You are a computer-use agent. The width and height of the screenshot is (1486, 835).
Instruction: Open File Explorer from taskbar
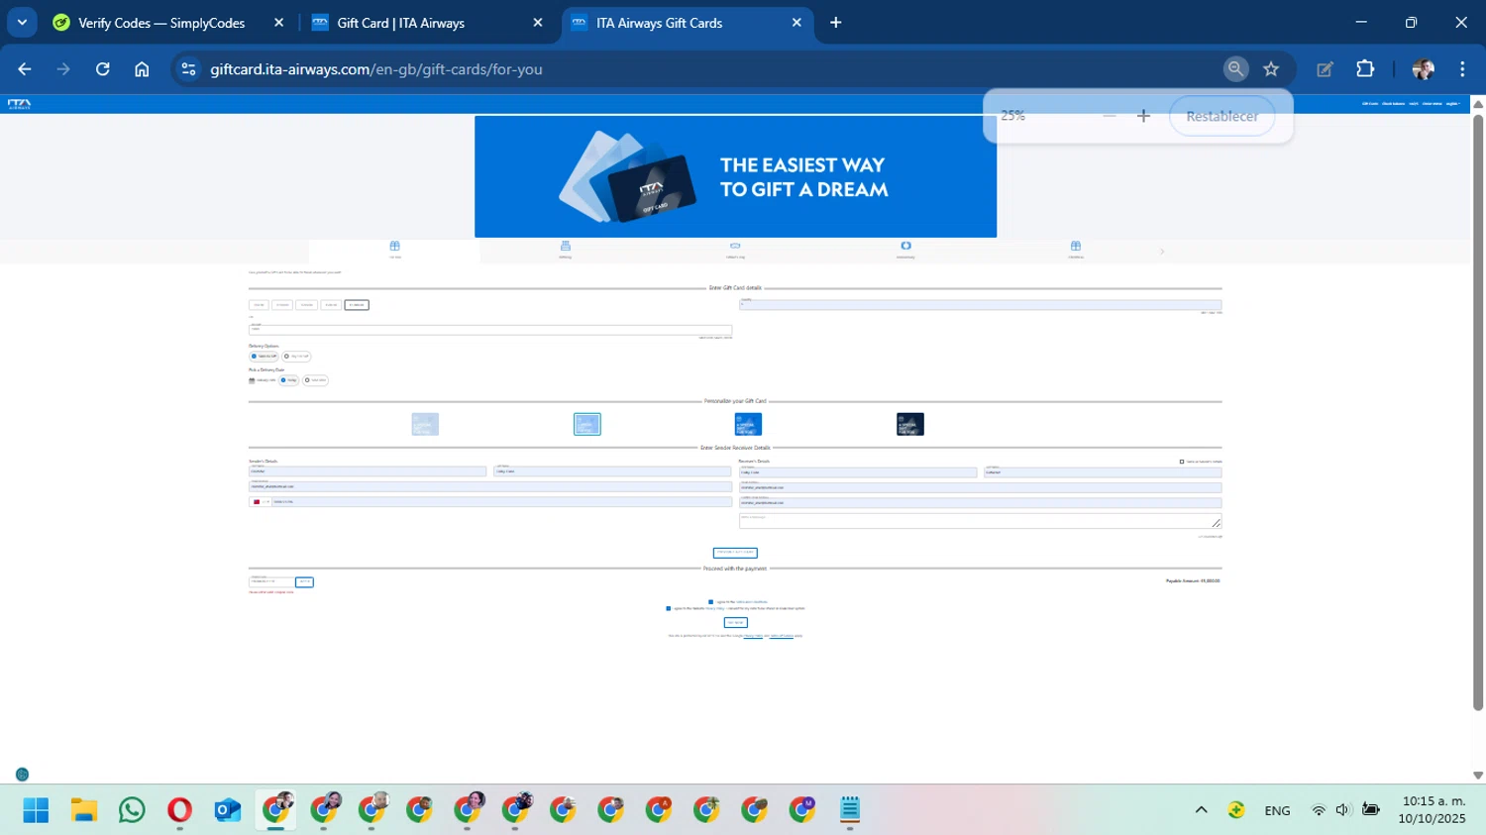click(x=84, y=810)
